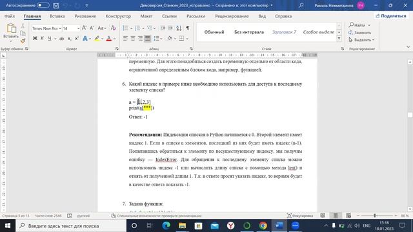The width and height of the screenshot is (413, 232).
Task: Increase indent icon
Action: point(170,28)
